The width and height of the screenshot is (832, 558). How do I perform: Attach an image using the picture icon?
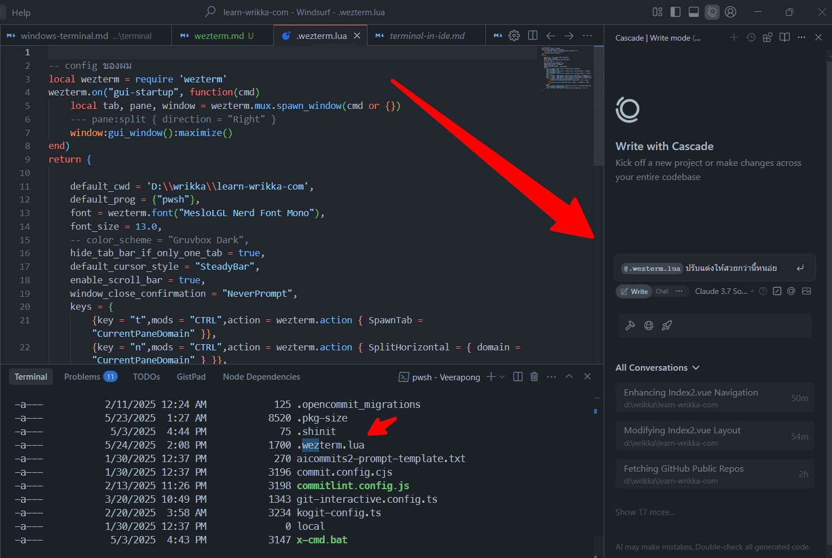(x=807, y=291)
